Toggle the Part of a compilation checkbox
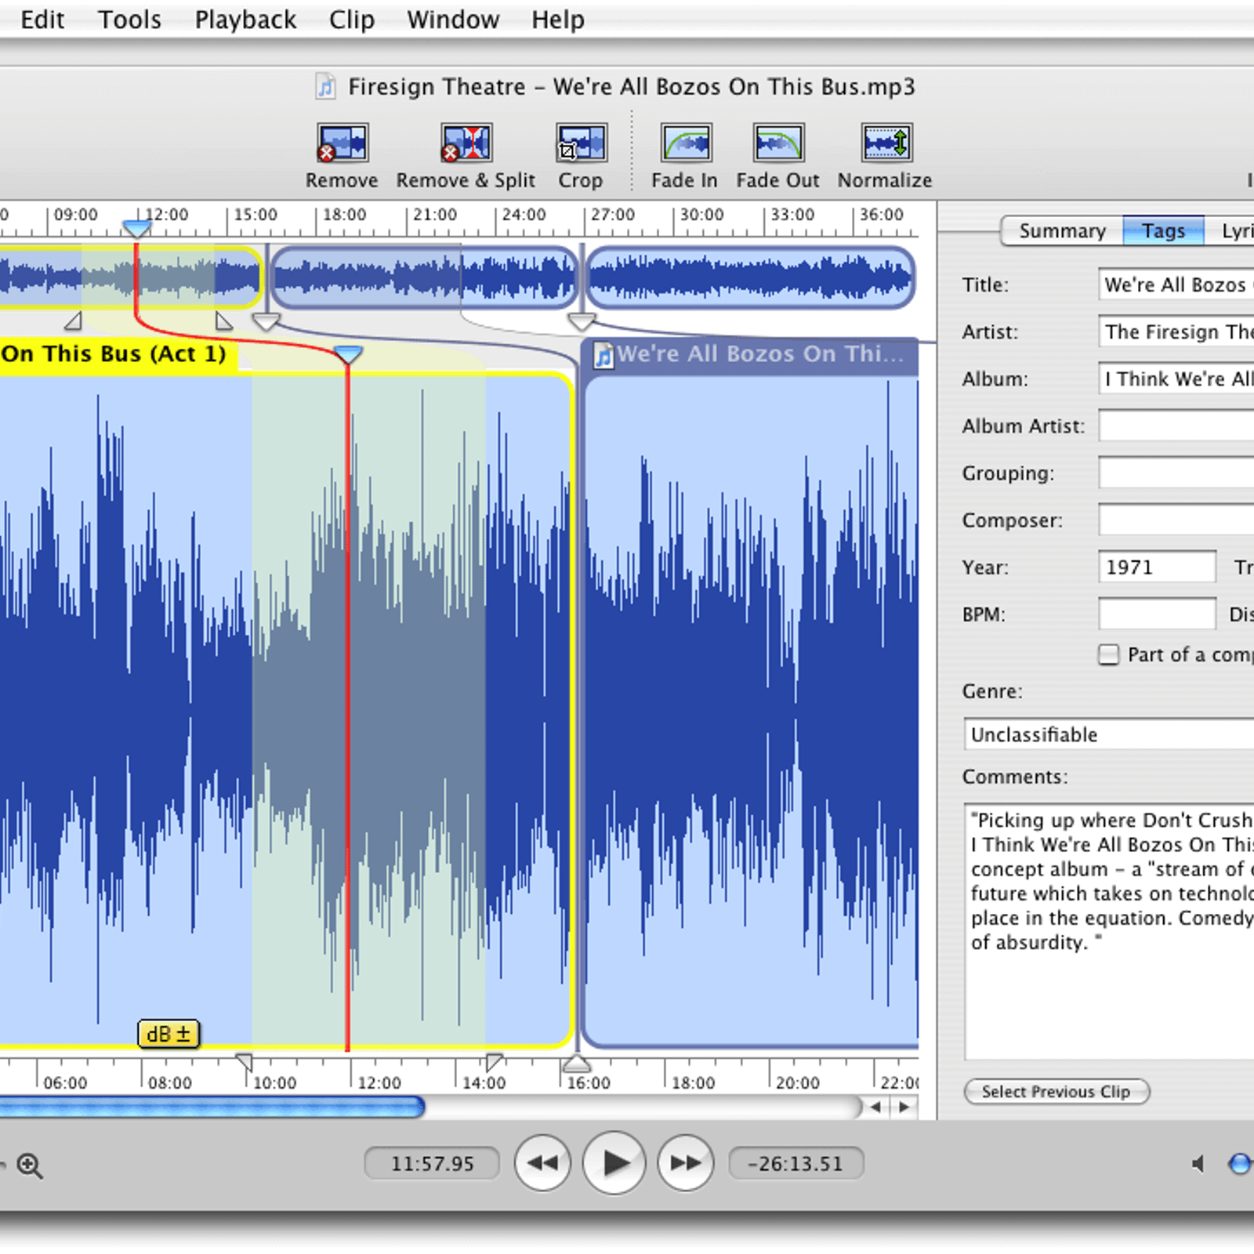Screen dimensions: 1254x1254 [1109, 654]
